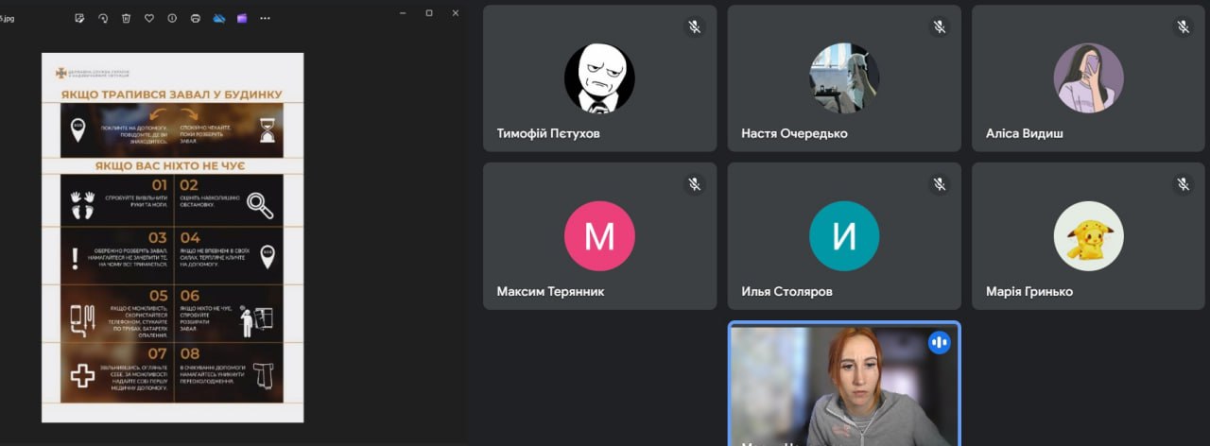Click the muted mic icon on Настя Очередько tile
1210x446 pixels.
coord(939,27)
